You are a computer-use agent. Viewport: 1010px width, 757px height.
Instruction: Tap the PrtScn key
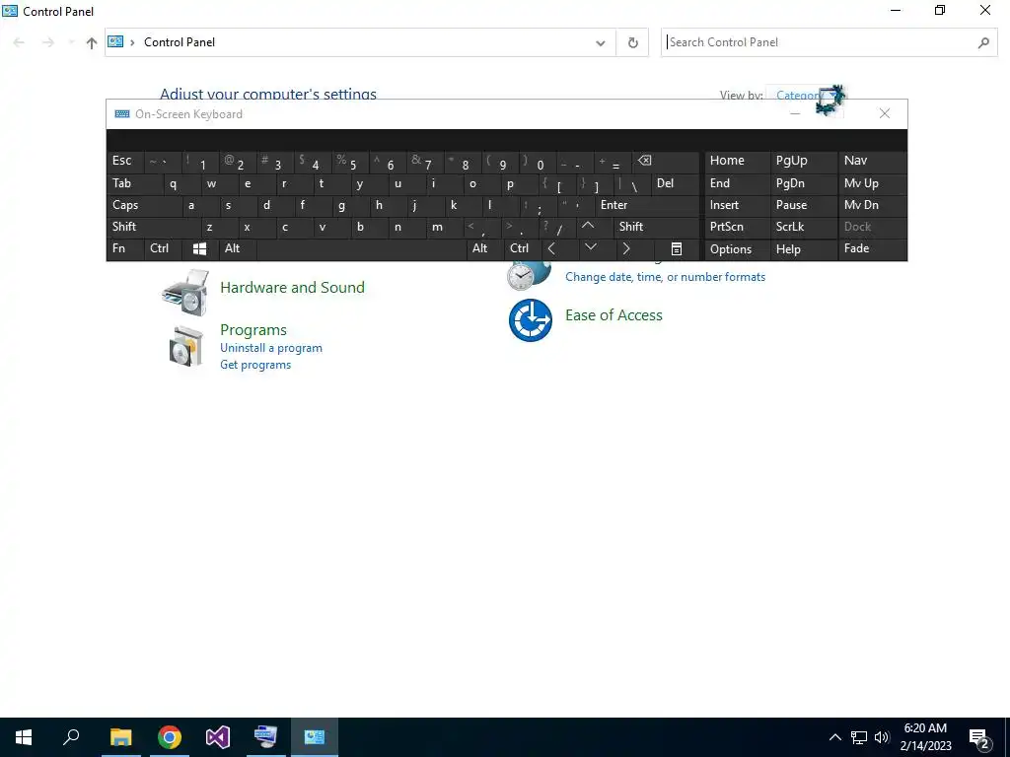(737, 227)
